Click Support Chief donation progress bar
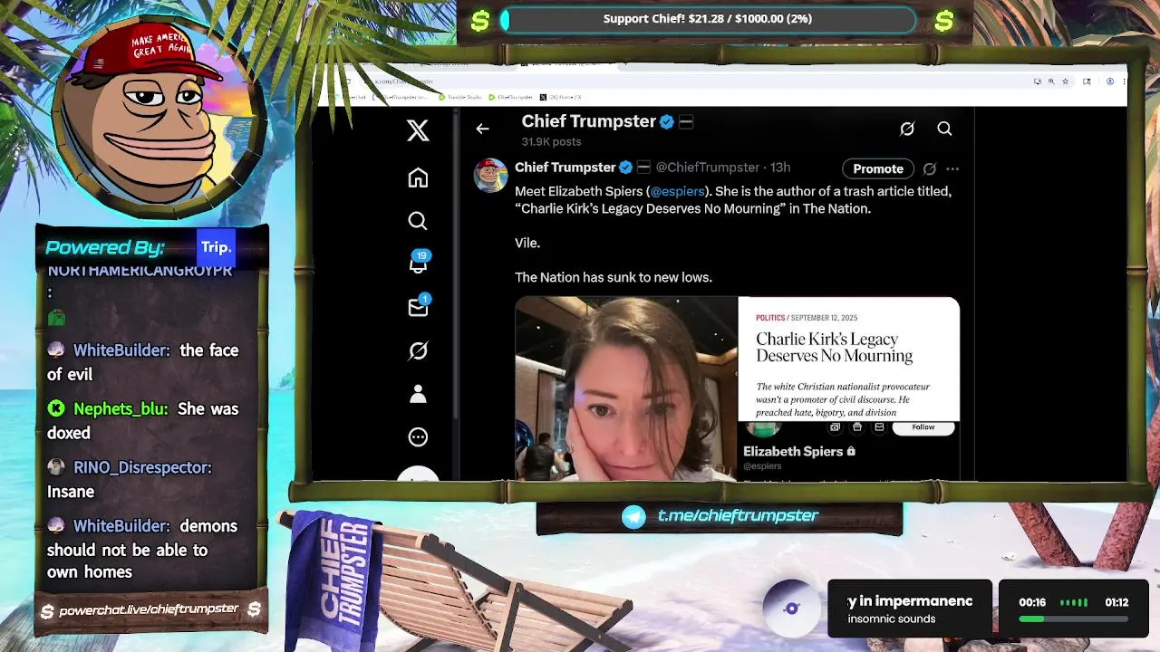The image size is (1160, 652). (708, 19)
